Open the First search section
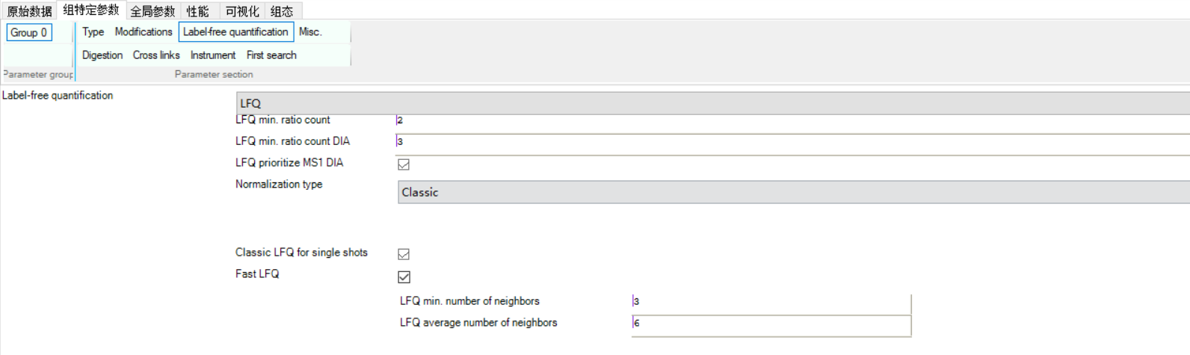This screenshot has height=355, width=1190. pos(271,55)
